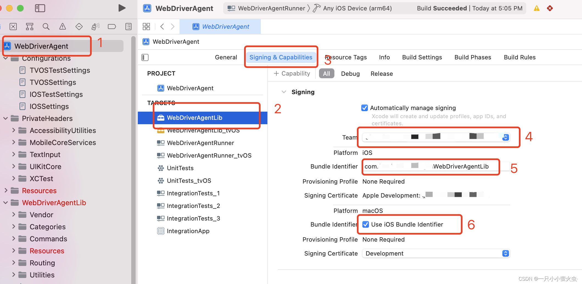Run the build with Play button
Viewport: 582px width, 284px height.
(x=122, y=8)
